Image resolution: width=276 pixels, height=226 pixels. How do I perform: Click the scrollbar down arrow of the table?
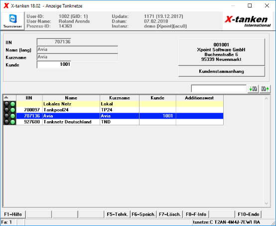(x=267, y=204)
